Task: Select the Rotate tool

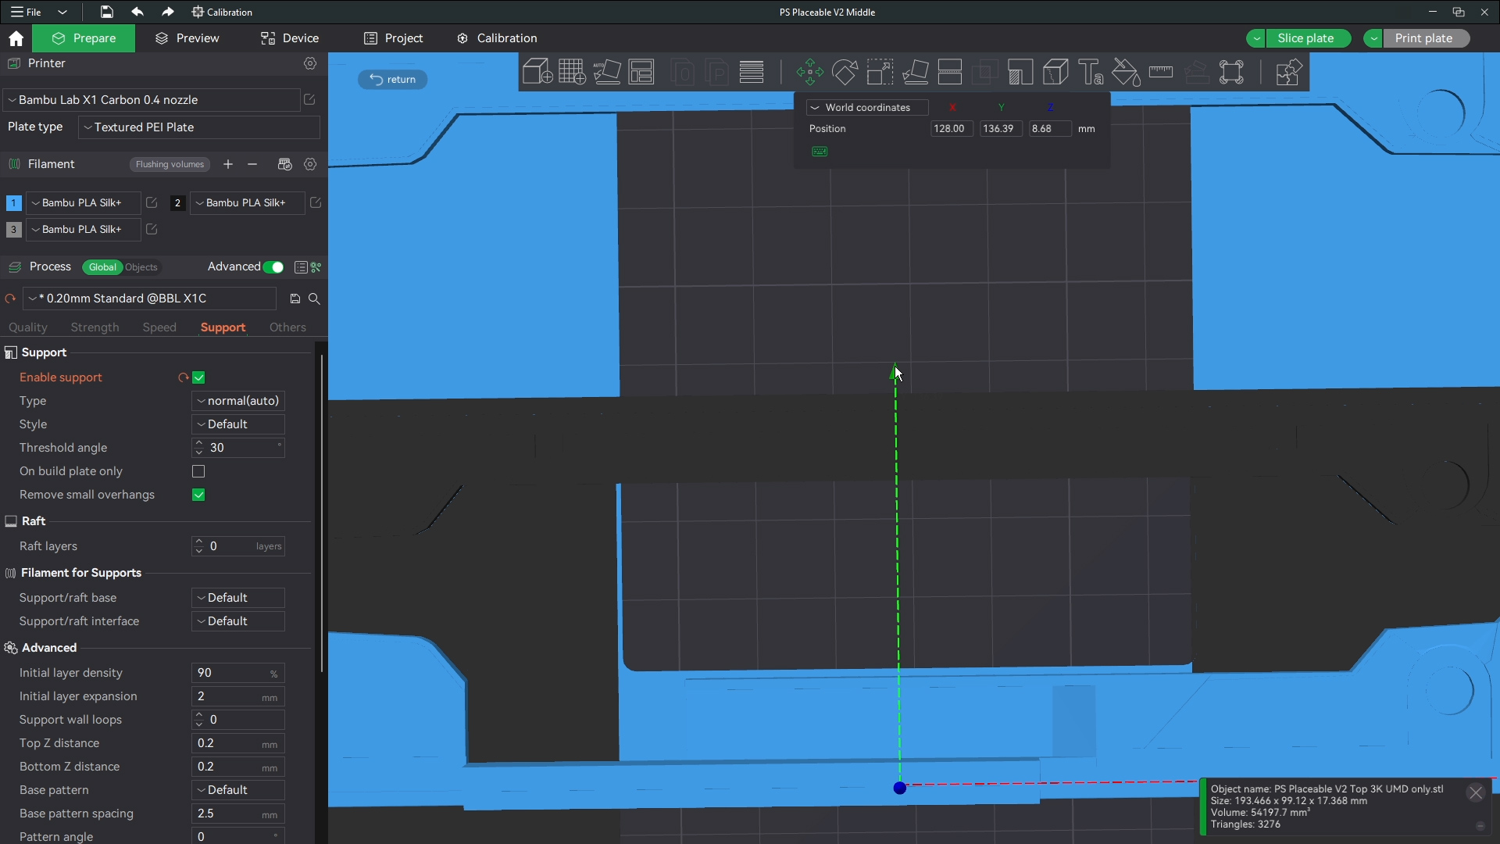Action: [845, 72]
